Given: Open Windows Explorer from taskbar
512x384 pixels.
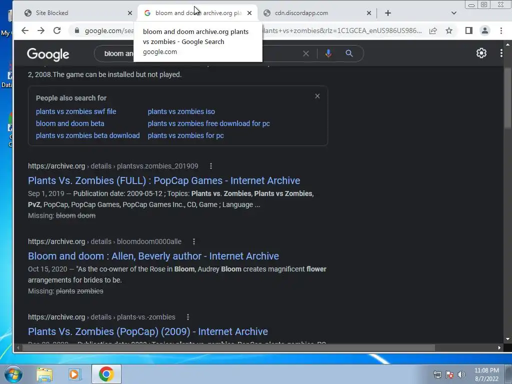Looking at the screenshot, I should [x=44, y=374].
